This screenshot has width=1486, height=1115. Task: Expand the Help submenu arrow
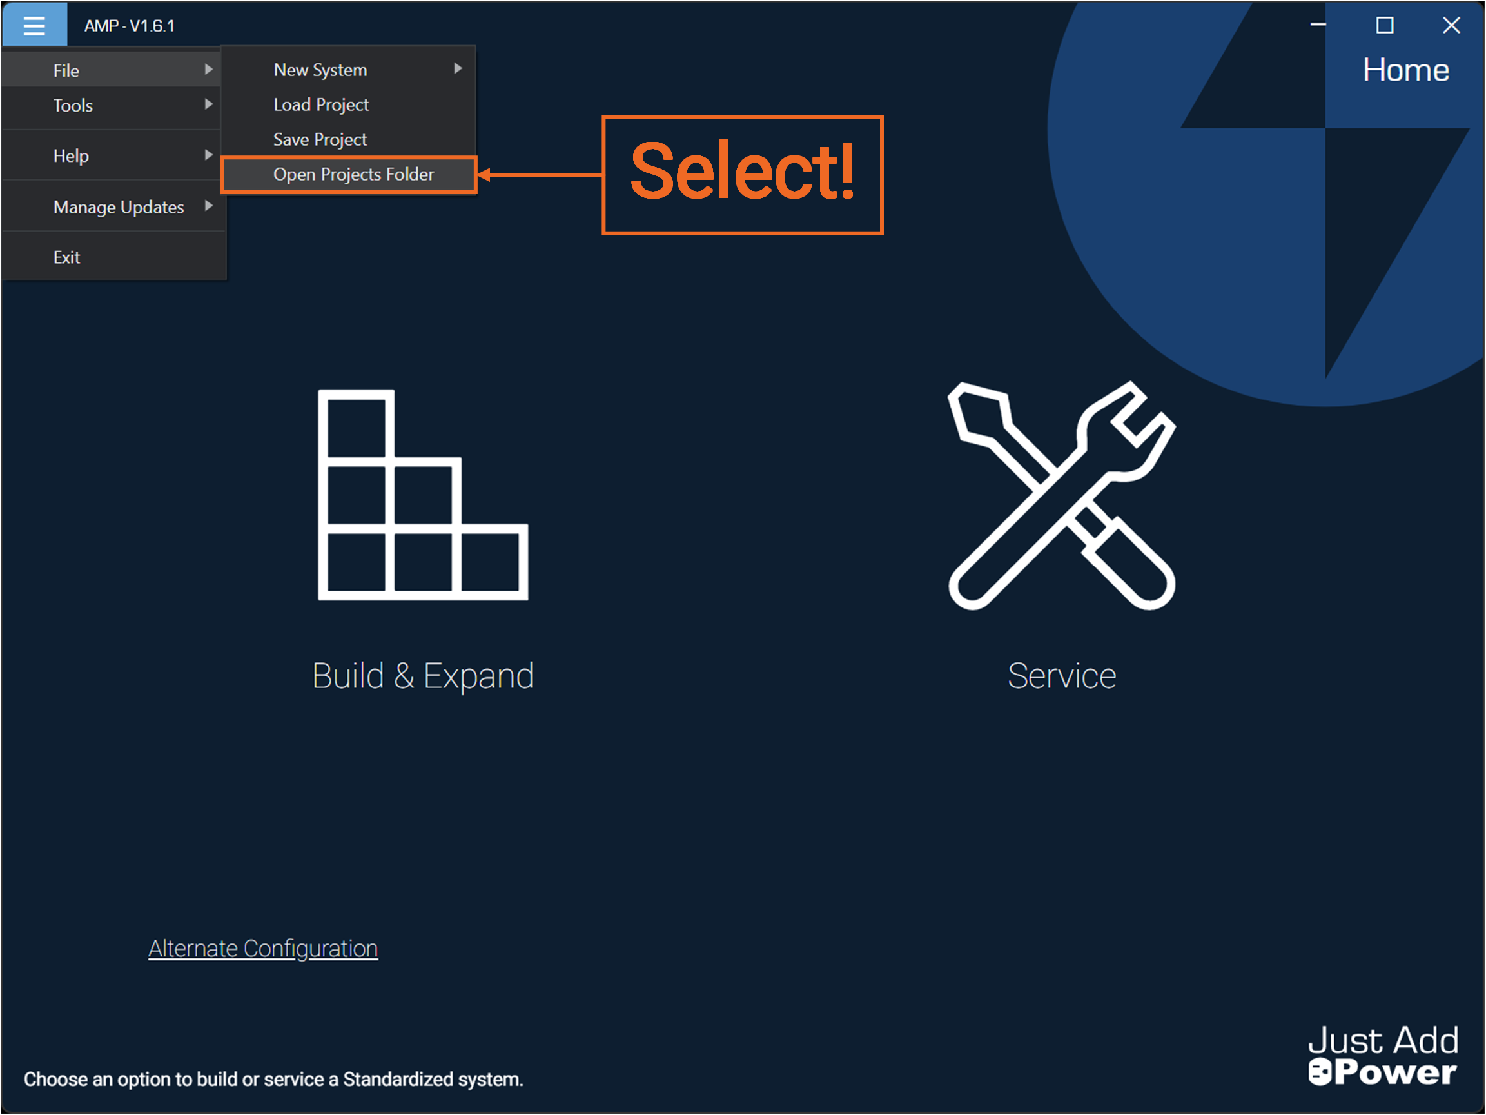coord(208,155)
